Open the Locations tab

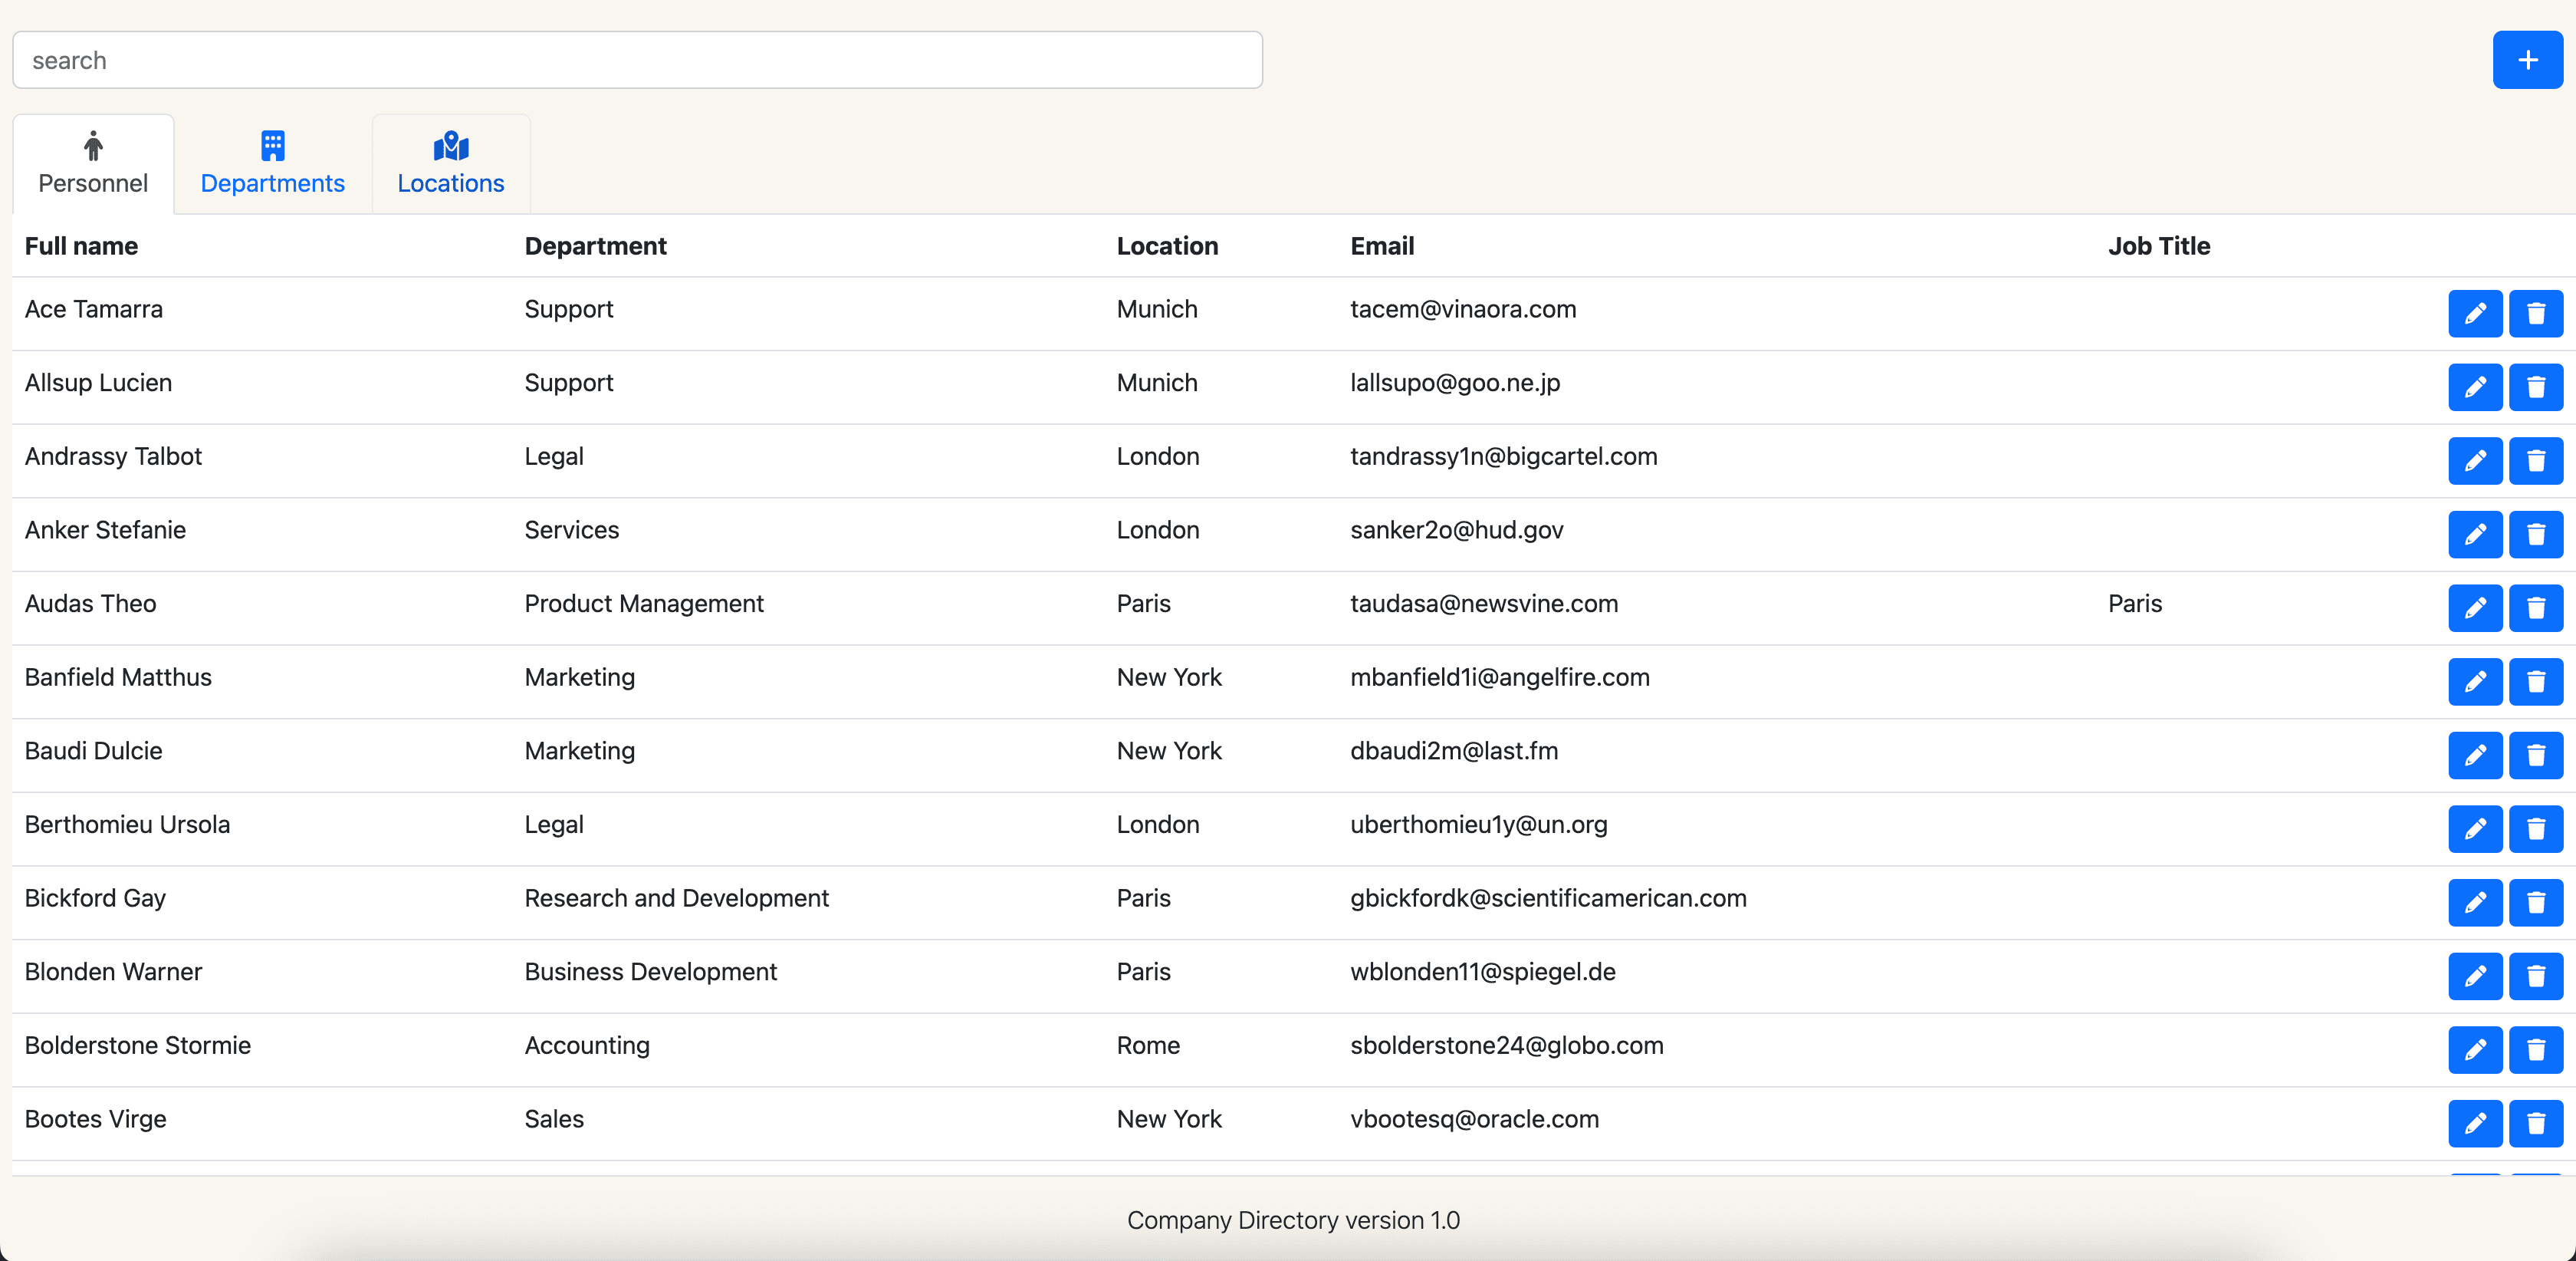(x=450, y=164)
